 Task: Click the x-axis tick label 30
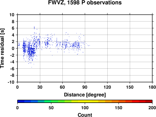pyautogui.click(x=40, y=87)
